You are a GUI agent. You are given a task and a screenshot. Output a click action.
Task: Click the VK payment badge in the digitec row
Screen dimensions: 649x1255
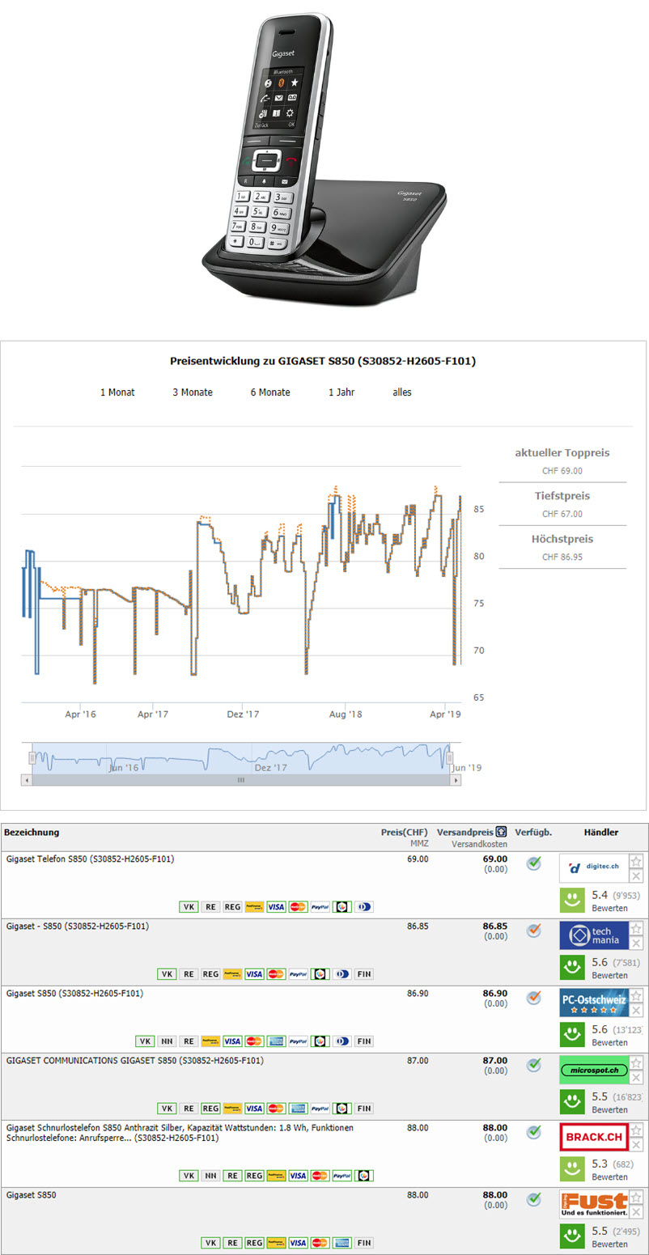[189, 907]
